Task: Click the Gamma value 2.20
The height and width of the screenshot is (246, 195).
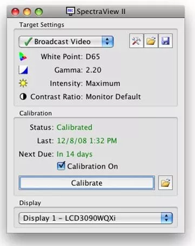Action: [93, 70]
